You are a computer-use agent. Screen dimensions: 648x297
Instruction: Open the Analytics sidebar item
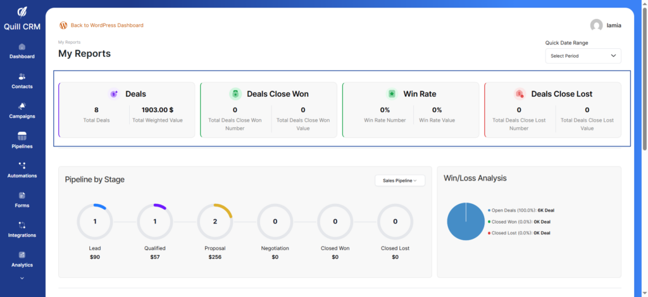click(22, 255)
